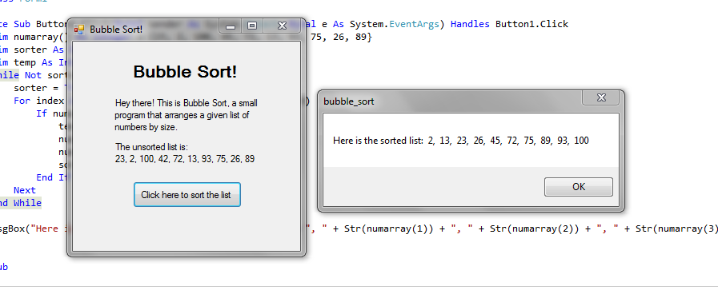Click 'The unsorted list is:' label
718x298 pixels.
[151, 147]
